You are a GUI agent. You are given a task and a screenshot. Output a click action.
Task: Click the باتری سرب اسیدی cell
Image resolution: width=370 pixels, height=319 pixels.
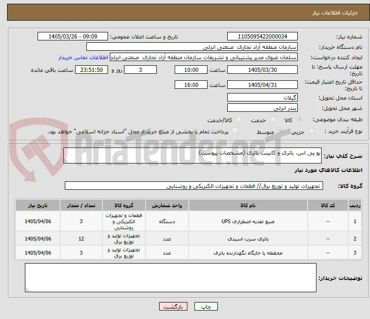pos(248,239)
